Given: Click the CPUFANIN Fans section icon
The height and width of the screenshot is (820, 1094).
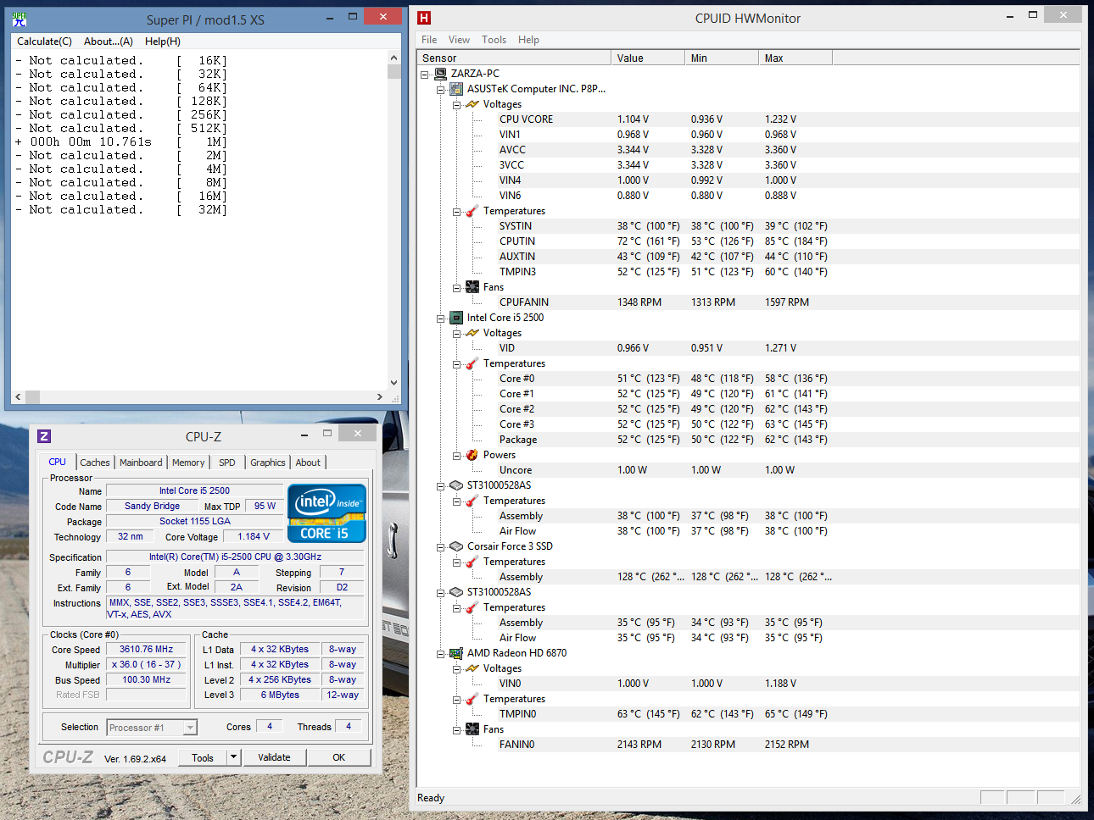Looking at the screenshot, I should 472,287.
